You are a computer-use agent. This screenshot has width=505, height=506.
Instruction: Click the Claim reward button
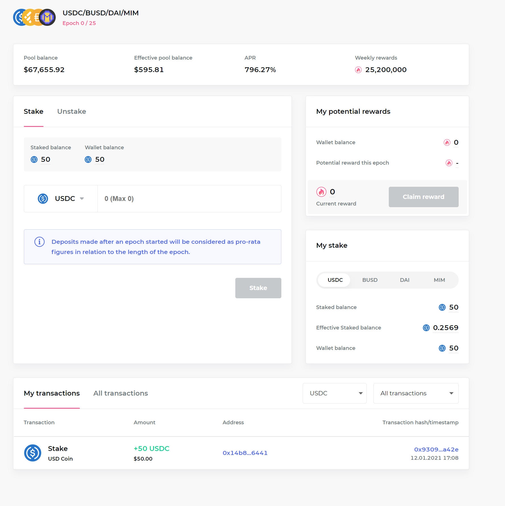(x=423, y=197)
